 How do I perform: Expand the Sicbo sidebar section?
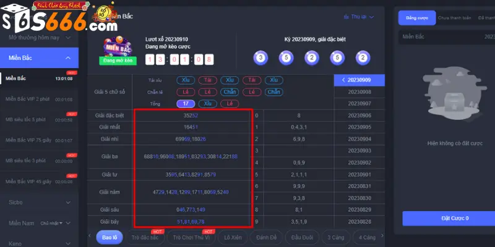pos(67,201)
